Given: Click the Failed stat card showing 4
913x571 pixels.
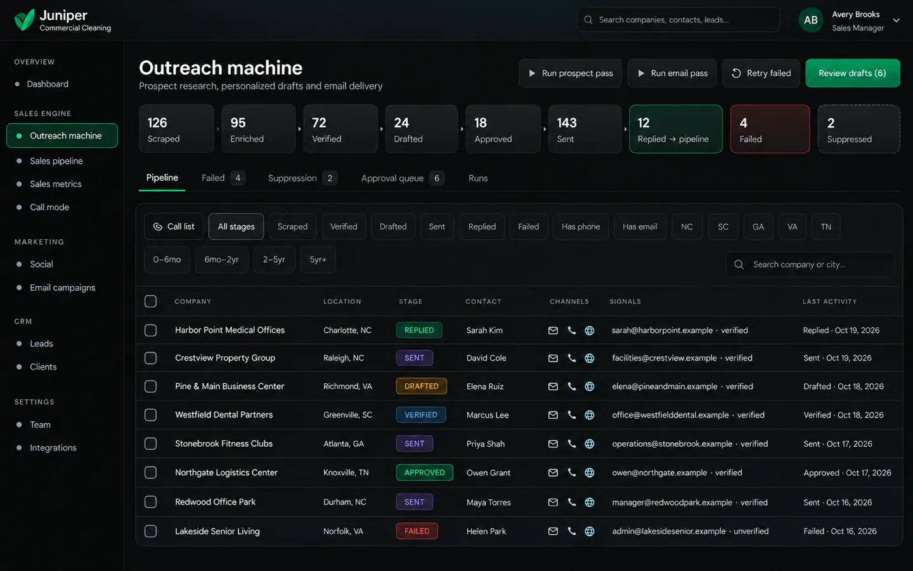Looking at the screenshot, I should click(x=770, y=129).
